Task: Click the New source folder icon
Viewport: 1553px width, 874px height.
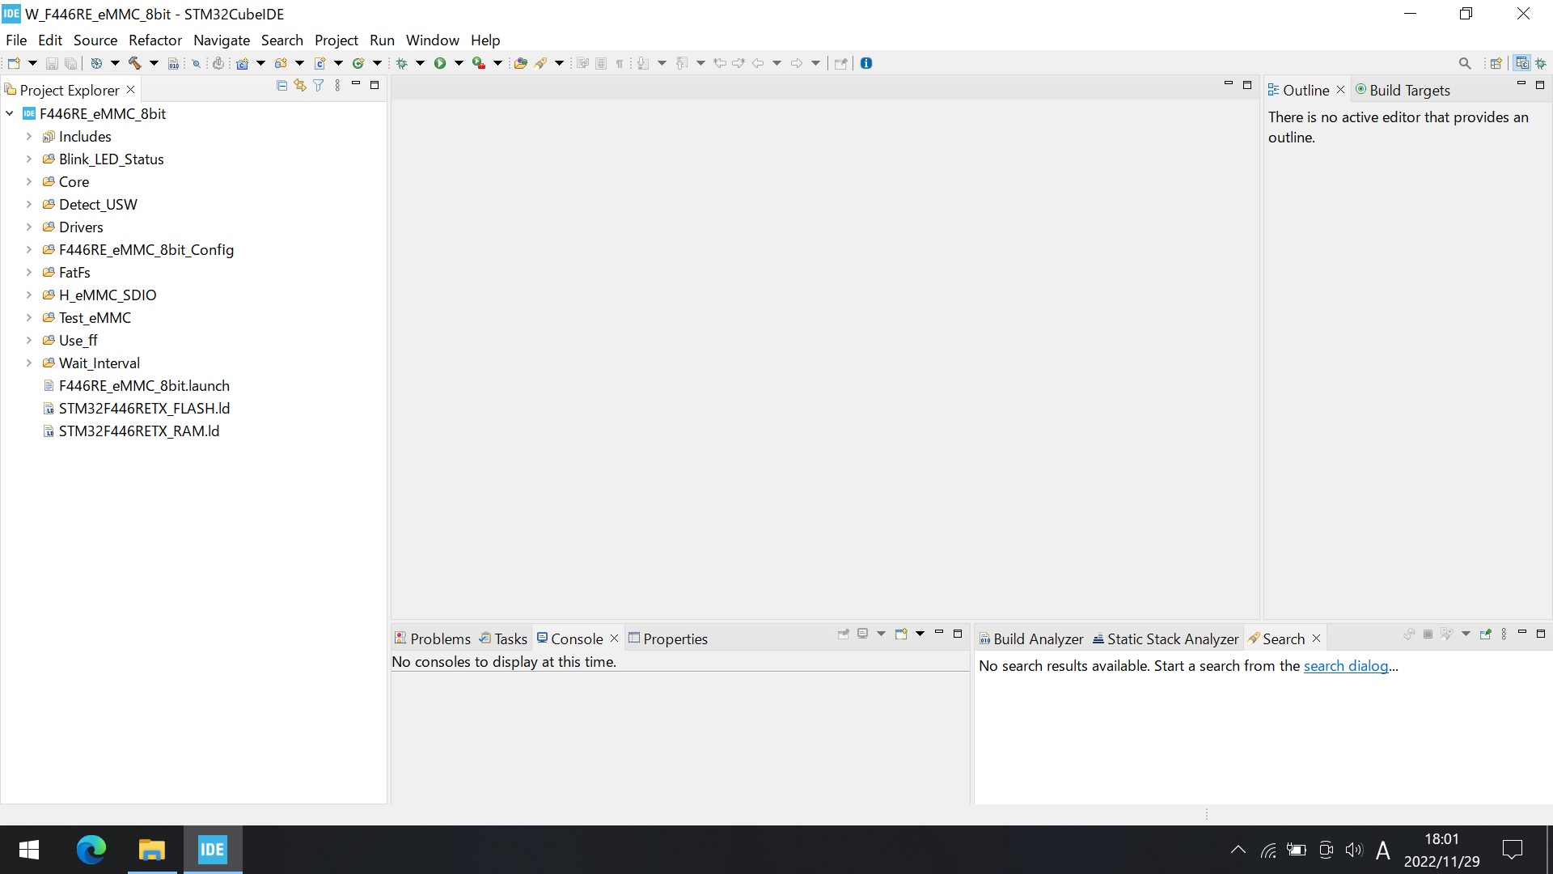Action: click(x=281, y=63)
